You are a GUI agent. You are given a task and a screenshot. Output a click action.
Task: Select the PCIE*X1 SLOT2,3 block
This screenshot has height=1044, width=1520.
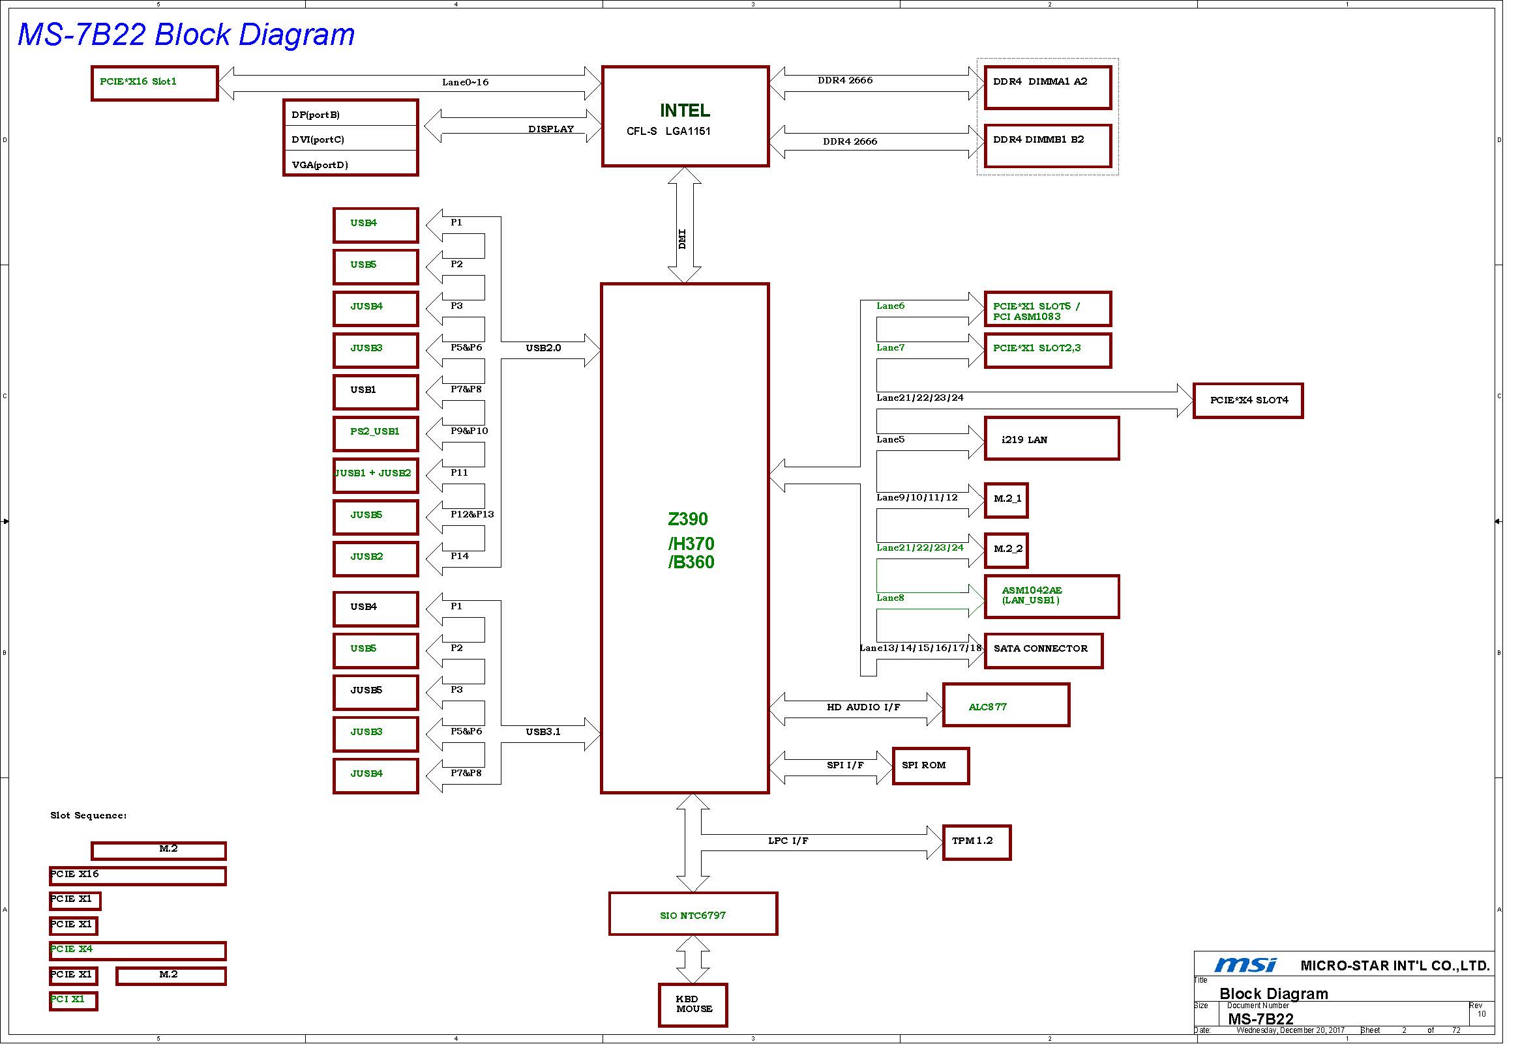coord(1047,351)
